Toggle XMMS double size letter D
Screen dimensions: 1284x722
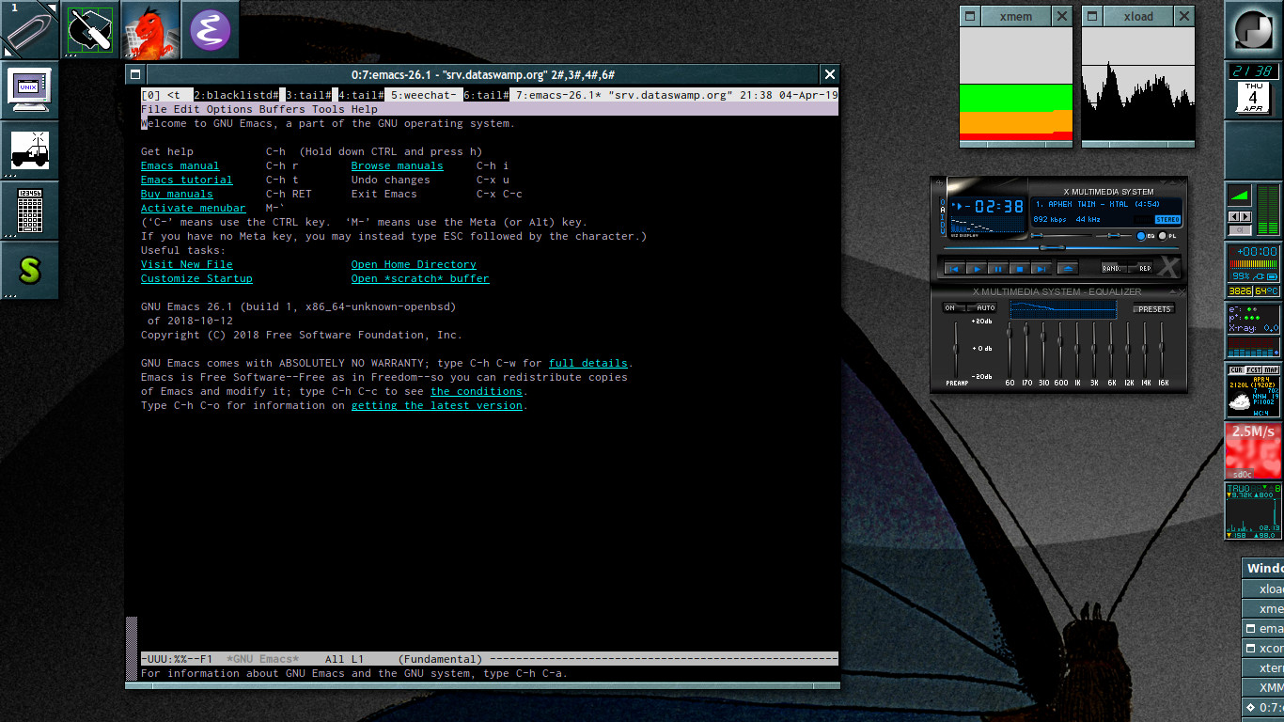tap(943, 225)
